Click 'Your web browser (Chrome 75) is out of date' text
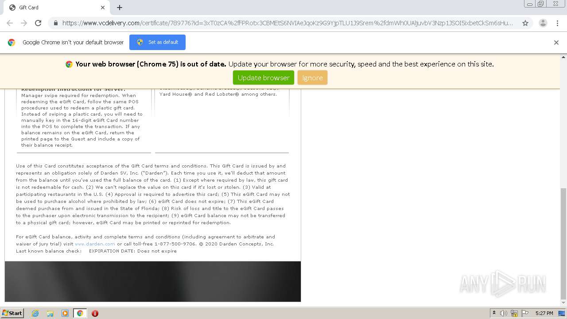Screen dimensions: 567x319 pos(151,64)
